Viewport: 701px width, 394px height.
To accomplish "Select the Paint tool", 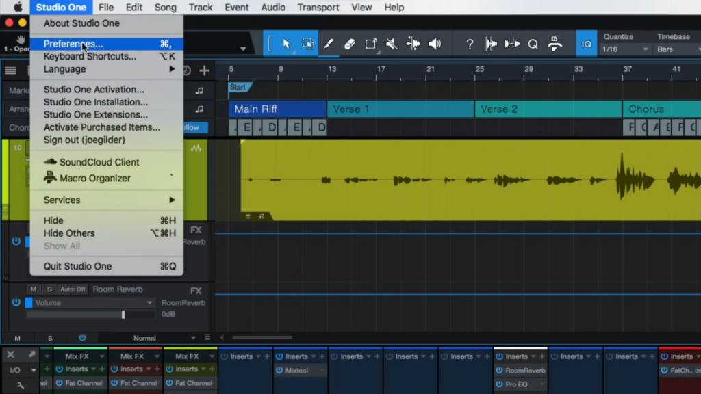I will pos(370,44).
